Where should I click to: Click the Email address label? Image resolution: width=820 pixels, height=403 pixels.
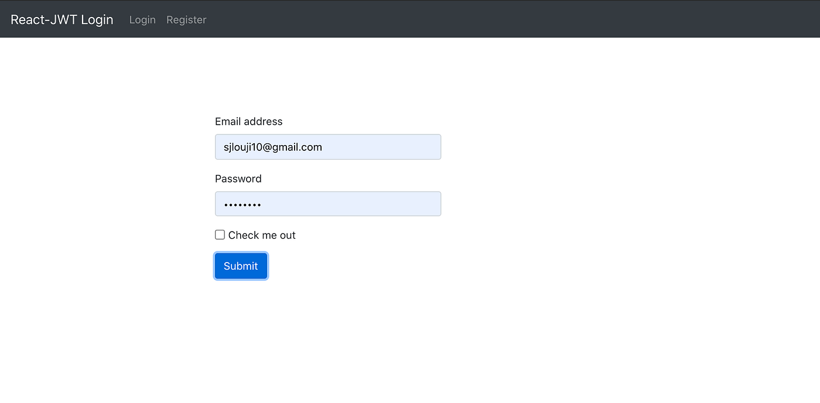pos(248,121)
